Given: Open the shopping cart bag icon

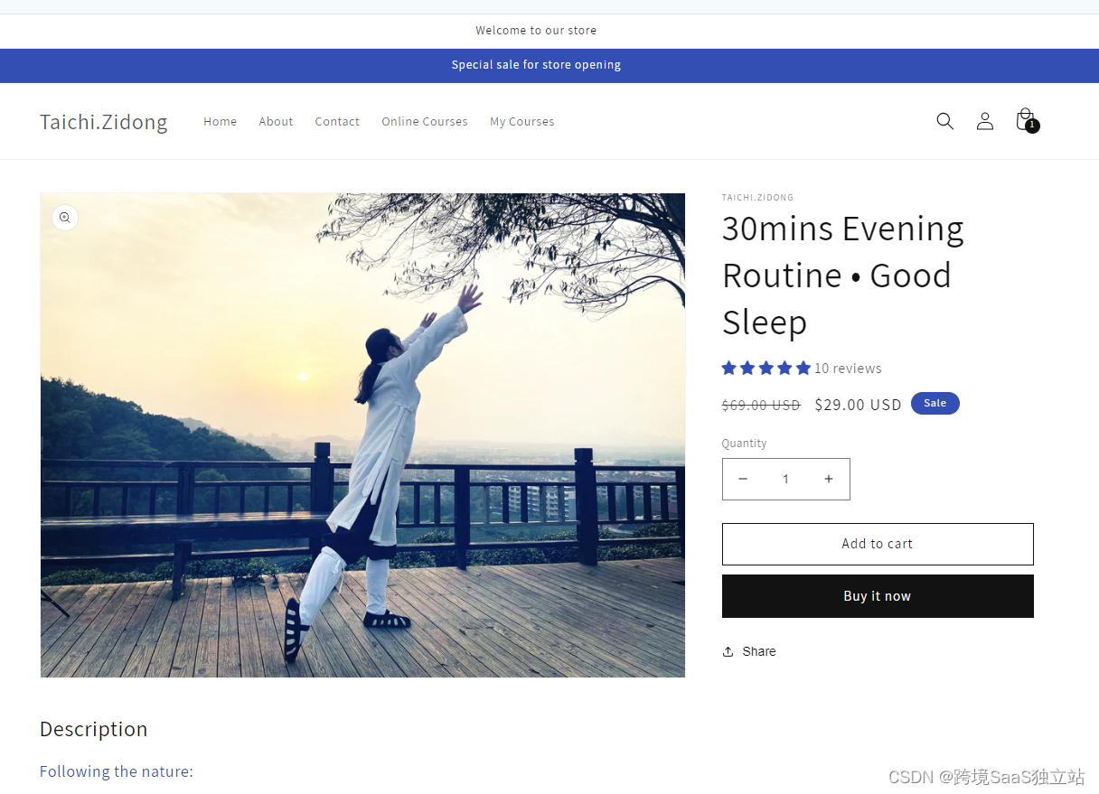Looking at the screenshot, I should coord(1026,120).
